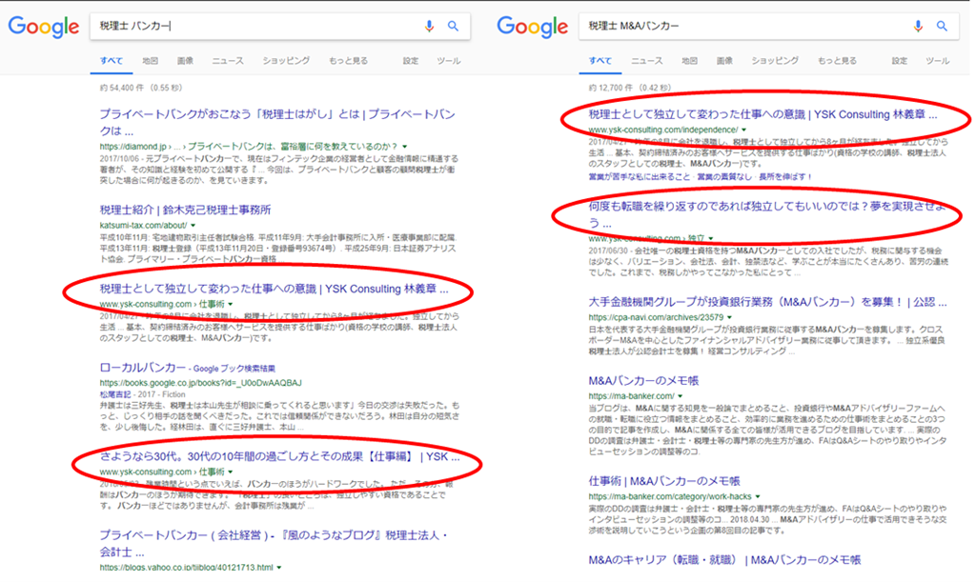Screen dimensions: 976x583
Task: Open もっと見る menu in right page
Action: pos(837,60)
